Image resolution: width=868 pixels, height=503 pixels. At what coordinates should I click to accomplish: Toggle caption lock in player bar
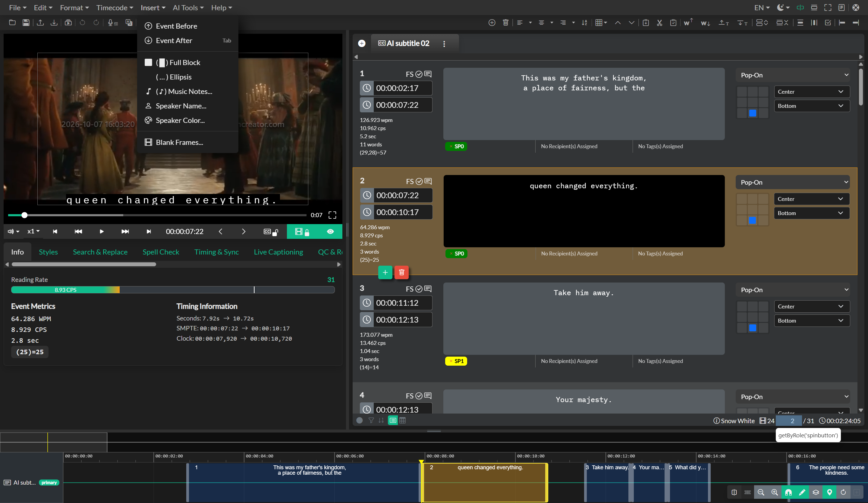(x=271, y=231)
